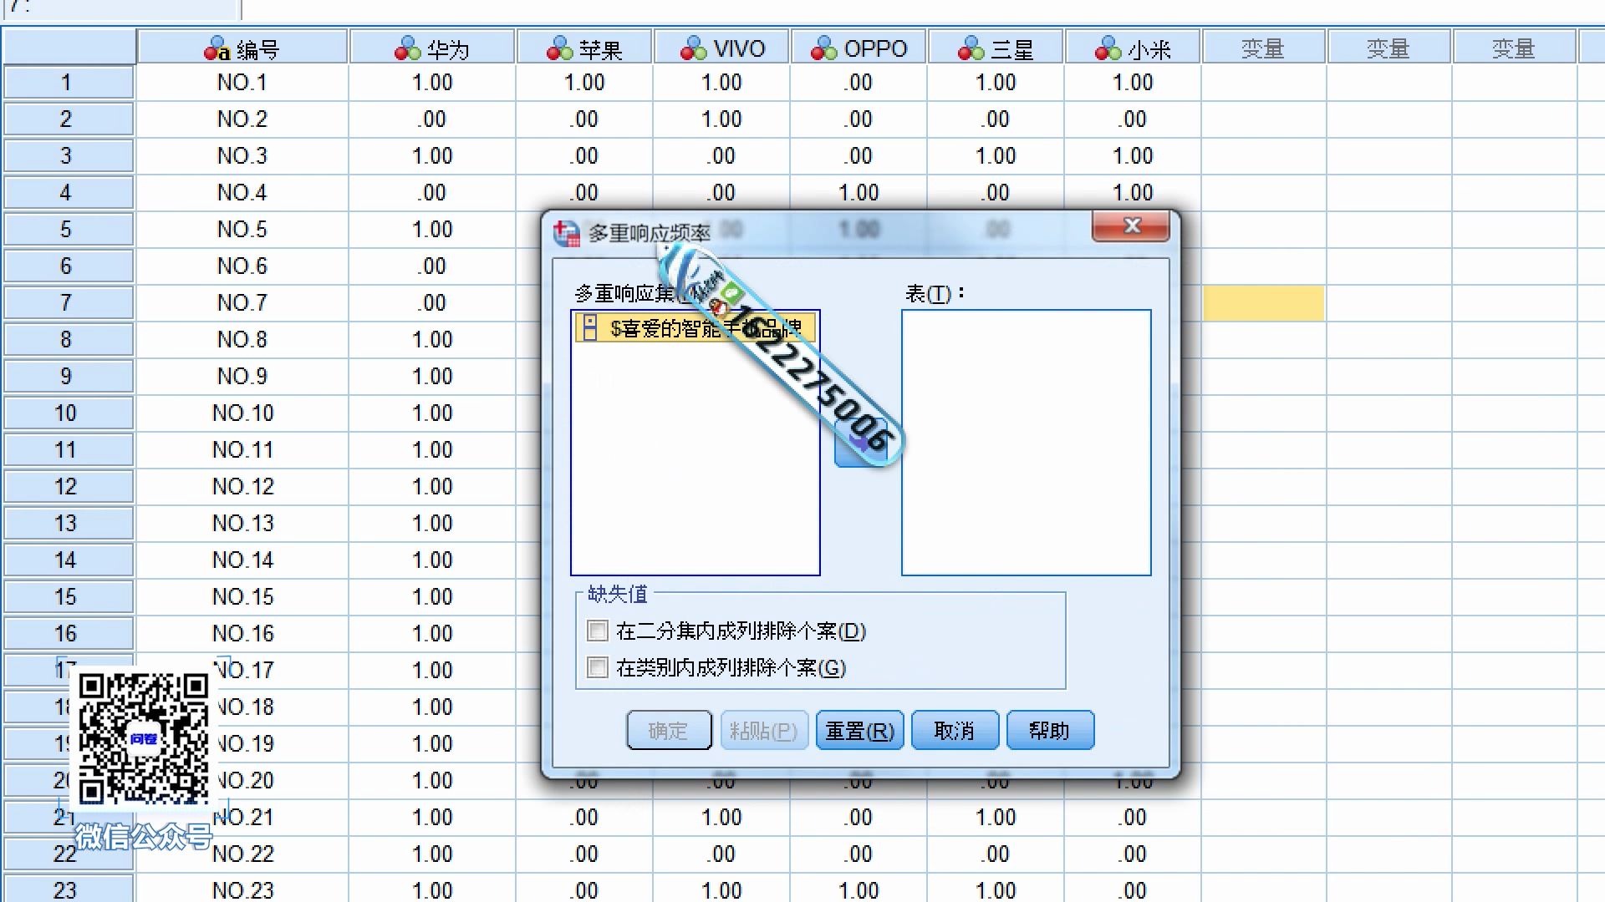
Task: Click the 多重响应频率 dialog title icon
Action: [x=567, y=233]
